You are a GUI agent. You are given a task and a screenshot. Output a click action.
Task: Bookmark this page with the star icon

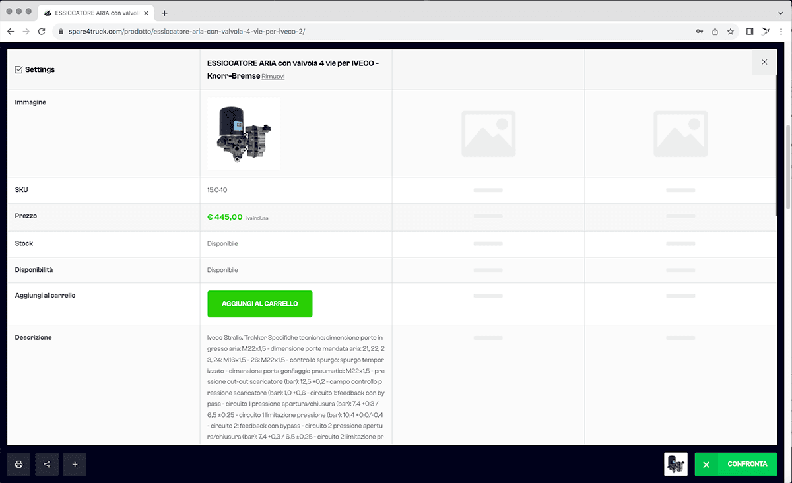pos(731,31)
